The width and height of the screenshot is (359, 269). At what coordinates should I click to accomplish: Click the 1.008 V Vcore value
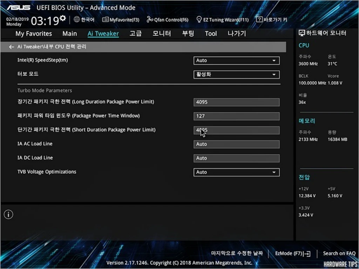[335, 83]
